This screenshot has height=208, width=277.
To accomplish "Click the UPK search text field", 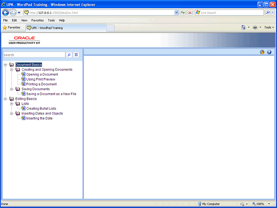I will 34,55.
